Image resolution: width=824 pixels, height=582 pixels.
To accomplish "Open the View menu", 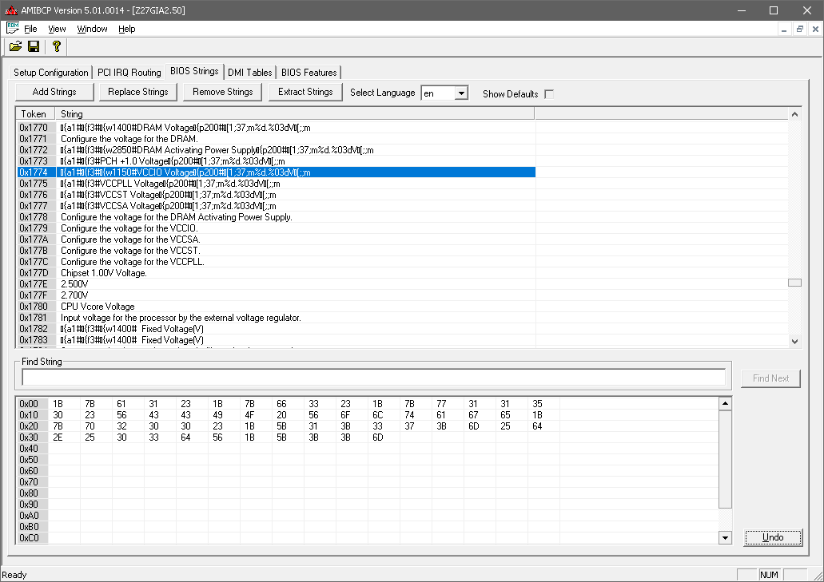I will (x=57, y=29).
